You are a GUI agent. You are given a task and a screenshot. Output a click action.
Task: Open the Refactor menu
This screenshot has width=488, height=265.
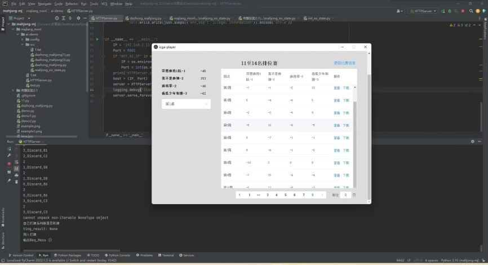point(72,4)
